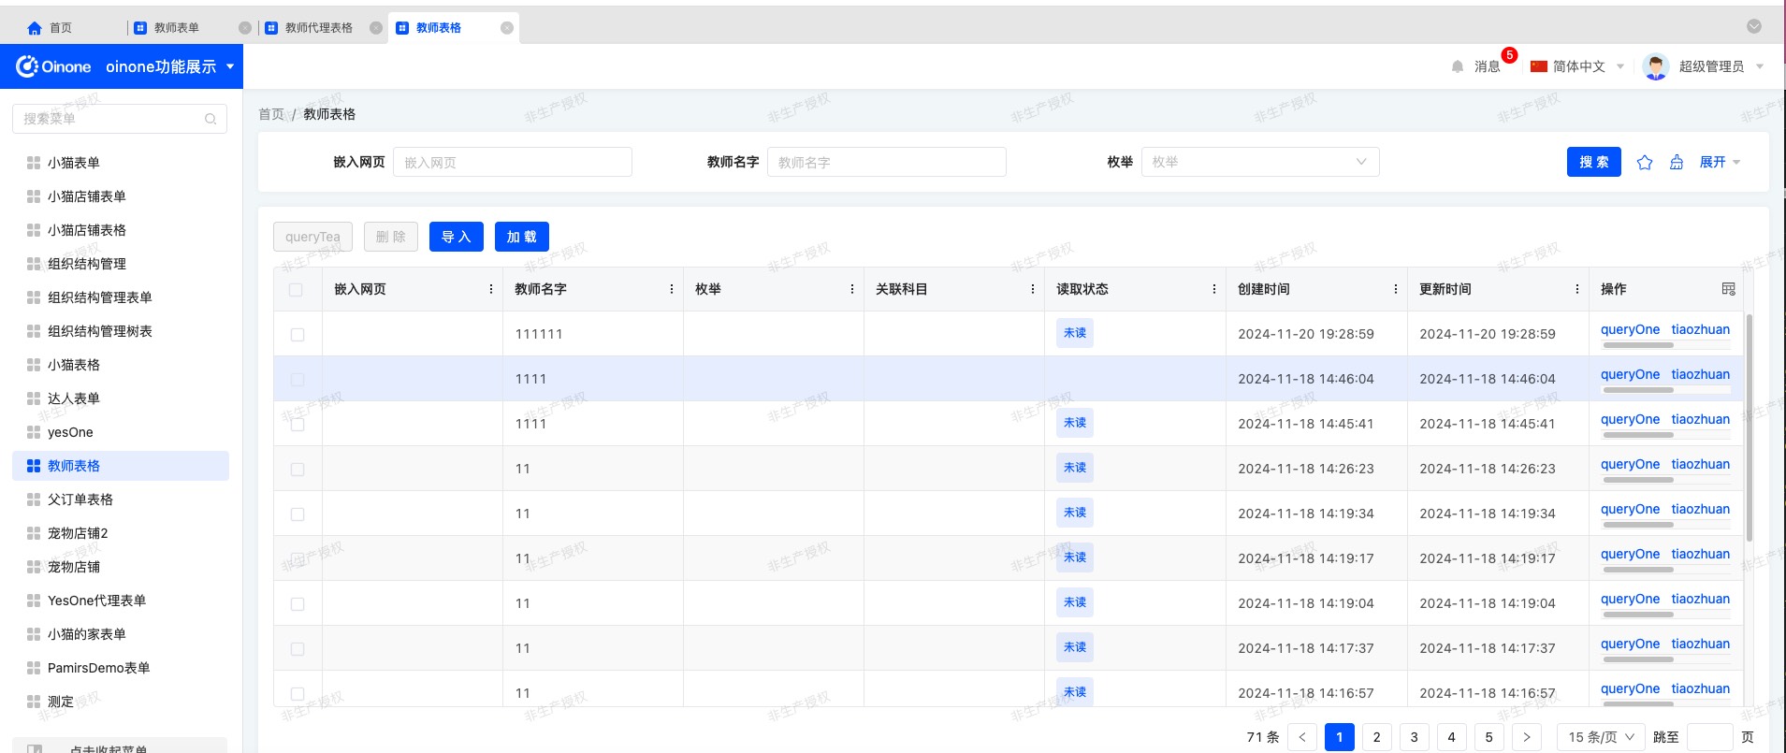Viewport: 1786px width, 753px height.
Task: Click horizontal scrollbar in 14:19:04 row action cell
Action: click(x=1637, y=615)
